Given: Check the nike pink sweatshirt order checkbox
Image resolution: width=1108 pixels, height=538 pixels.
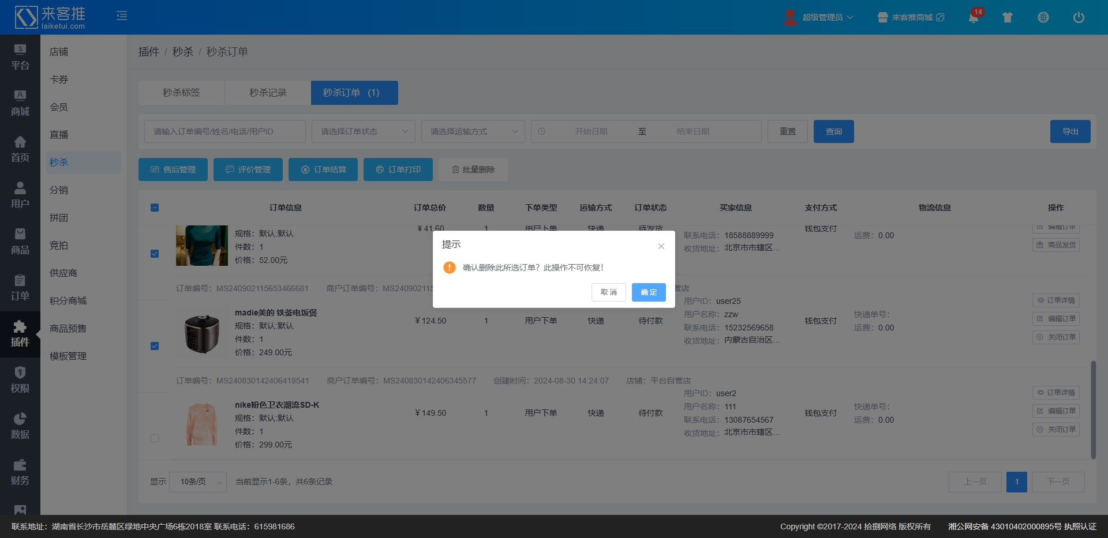Looking at the screenshot, I should tap(155, 438).
